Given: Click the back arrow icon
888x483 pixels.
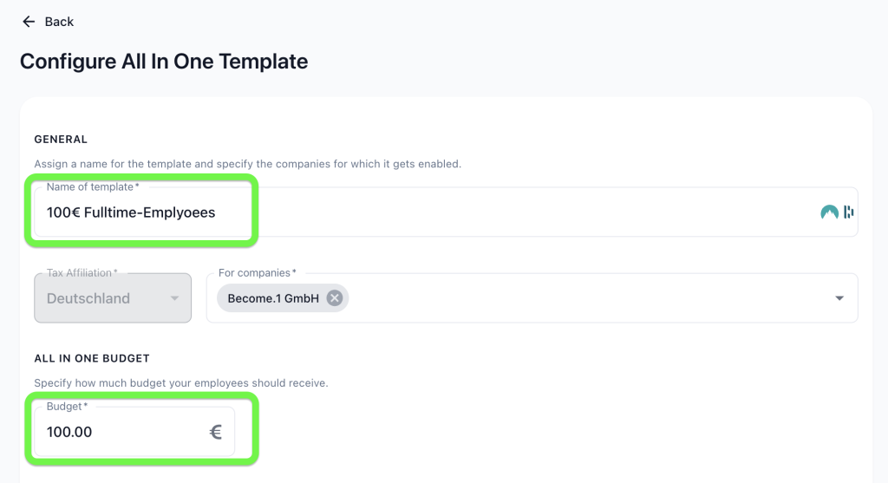Looking at the screenshot, I should (x=29, y=22).
